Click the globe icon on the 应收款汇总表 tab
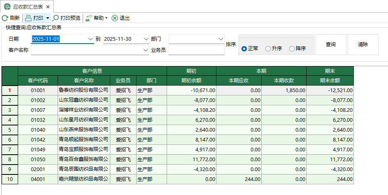Screen dimensions: 388x195 click(7, 7)
